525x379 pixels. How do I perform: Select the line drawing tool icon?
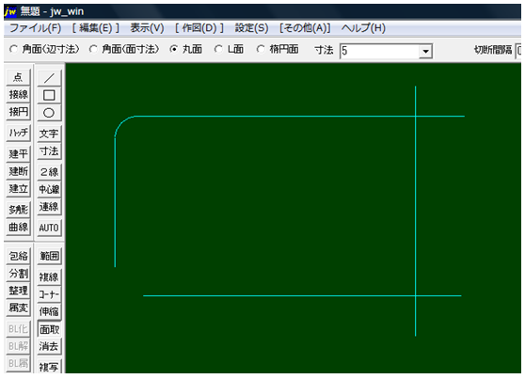49,78
